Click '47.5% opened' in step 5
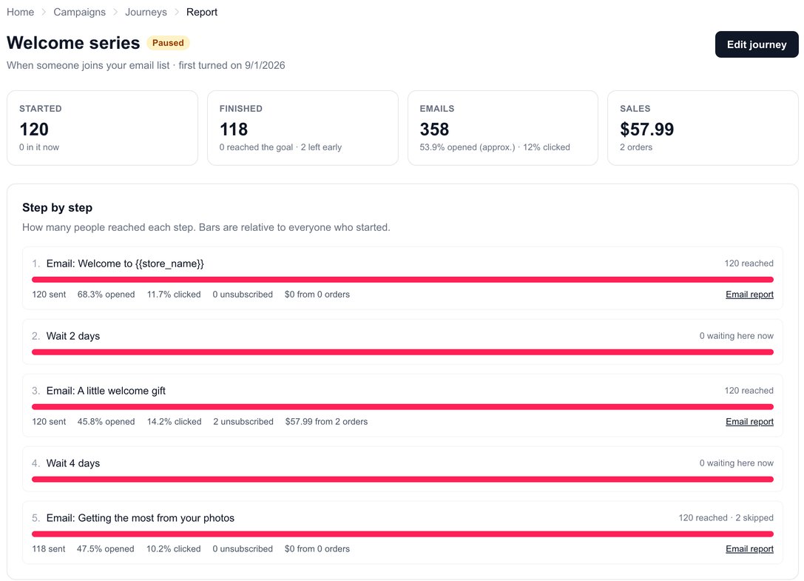 point(106,548)
